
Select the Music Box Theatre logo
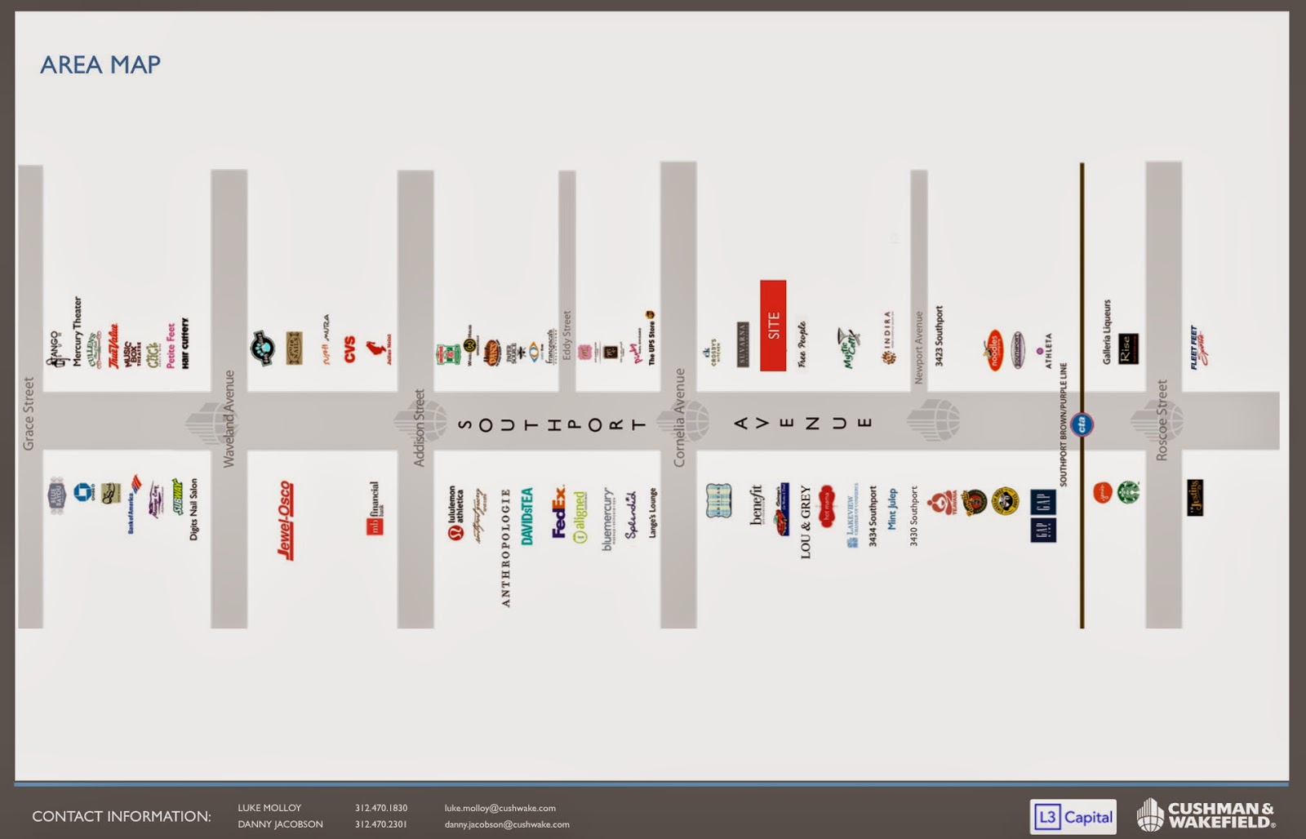coord(133,354)
